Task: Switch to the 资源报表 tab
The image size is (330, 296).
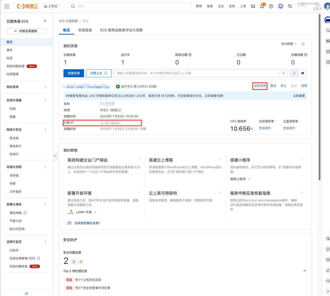Action: [x=85, y=30]
